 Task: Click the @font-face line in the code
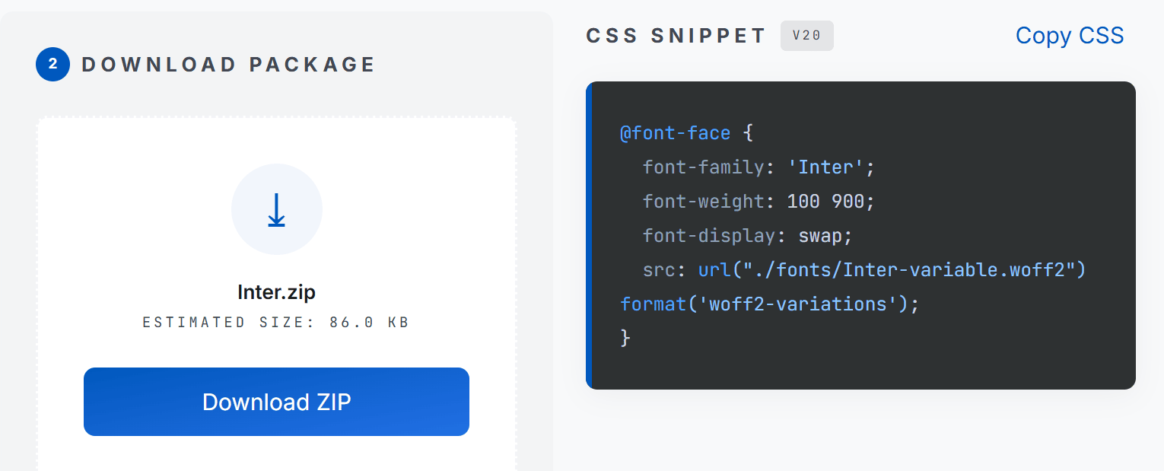(x=686, y=133)
